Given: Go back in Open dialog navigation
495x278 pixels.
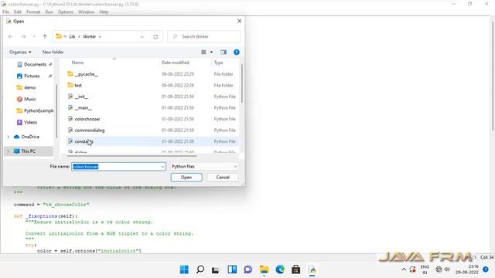Looking at the screenshot, I should pos(10,36).
